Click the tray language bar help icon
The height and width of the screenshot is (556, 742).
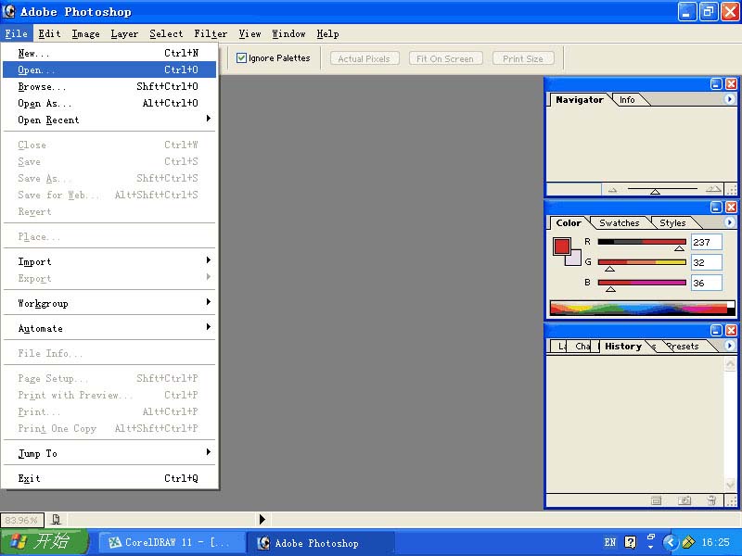(x=631, y=542)
